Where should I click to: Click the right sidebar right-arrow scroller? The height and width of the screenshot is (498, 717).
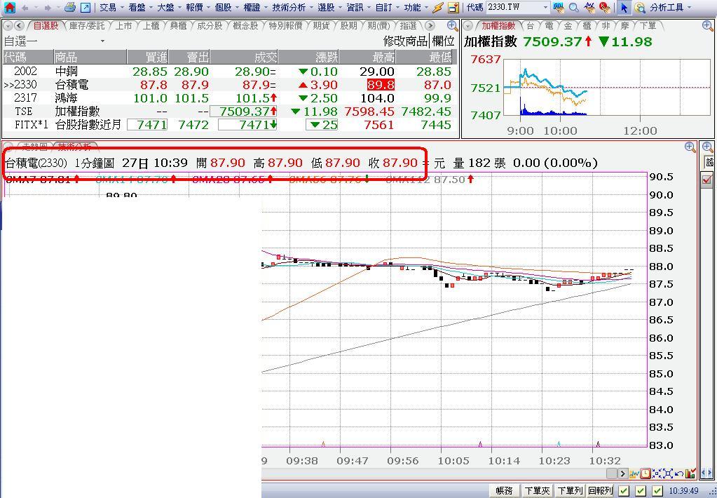coord(711,473)
